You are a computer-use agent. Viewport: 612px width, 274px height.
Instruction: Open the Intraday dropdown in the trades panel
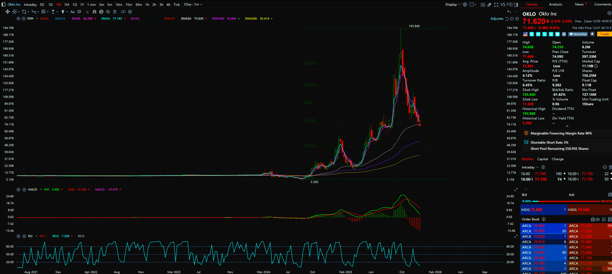[530, 167]
